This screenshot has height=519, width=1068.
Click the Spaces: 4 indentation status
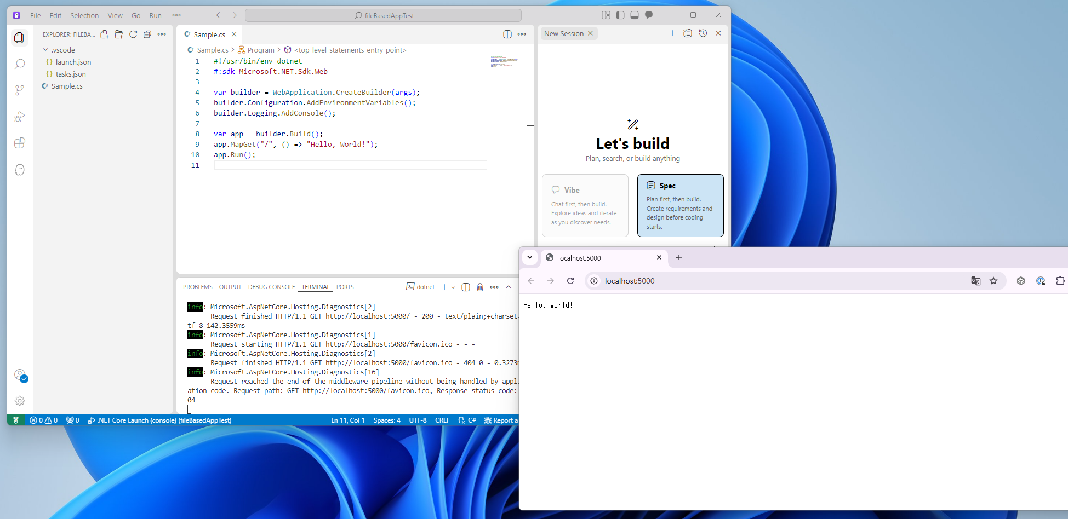point(387,420)
